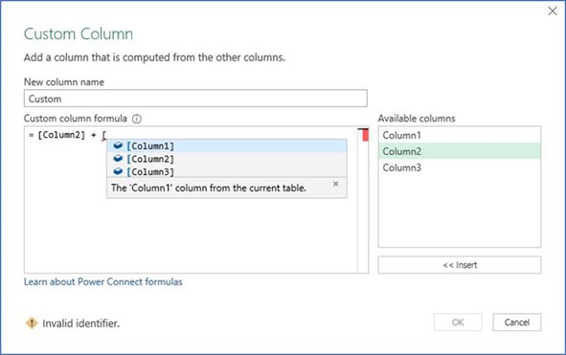Screen dimensions: 566x355
Task: Open Learn about Power Connect formulas link
Action: (103, 281)
